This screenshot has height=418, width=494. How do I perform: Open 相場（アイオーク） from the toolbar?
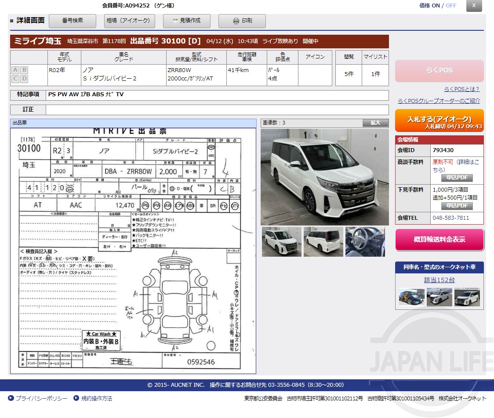129,21
